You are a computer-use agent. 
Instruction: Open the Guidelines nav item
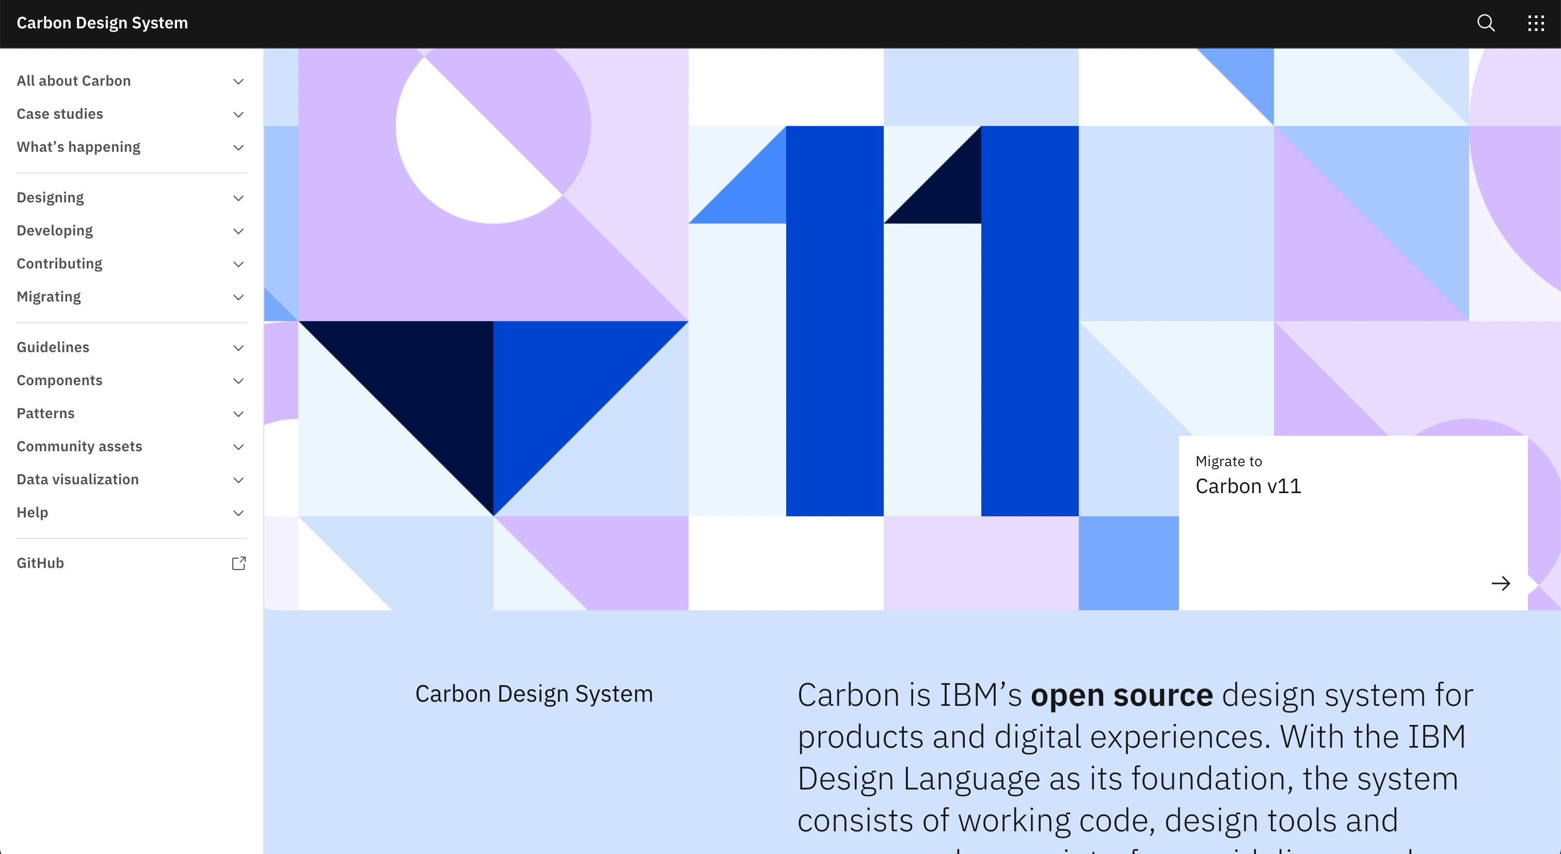point(53,347)
